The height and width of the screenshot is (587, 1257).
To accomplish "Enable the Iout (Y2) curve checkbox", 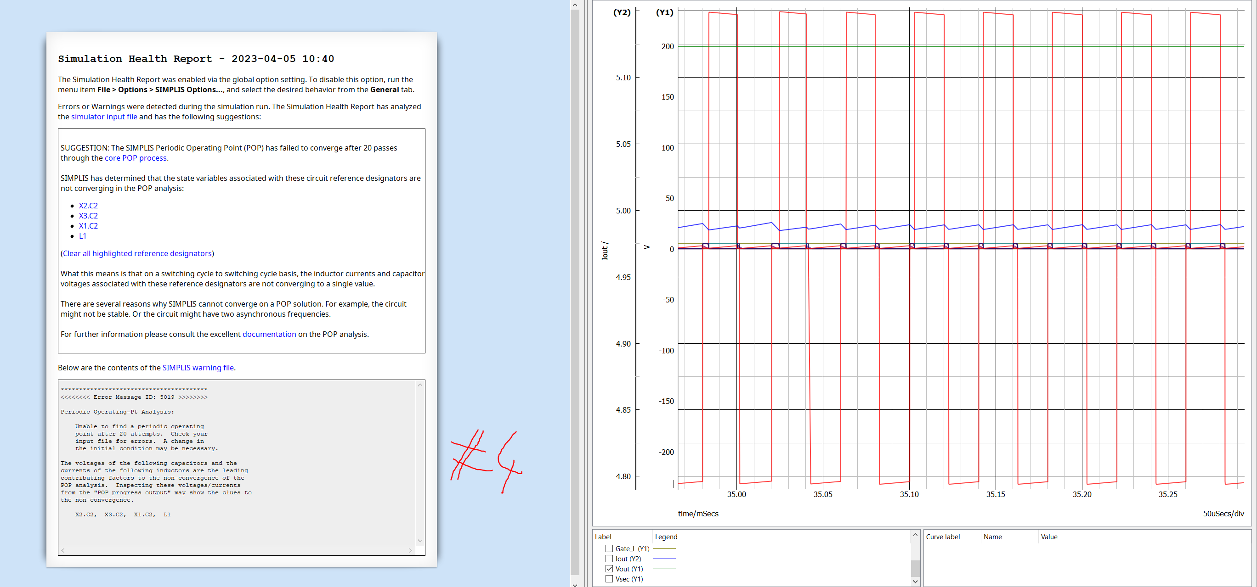I will 609,559.
